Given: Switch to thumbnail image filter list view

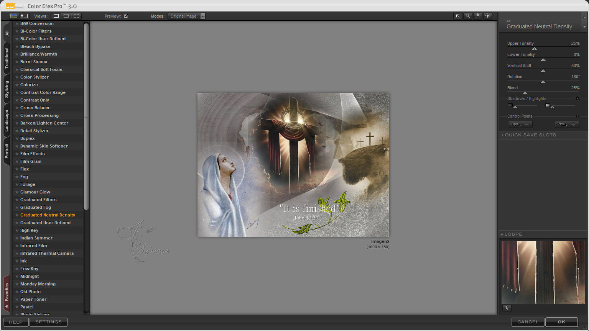Looking at the screenshot, I should [14, 16].
